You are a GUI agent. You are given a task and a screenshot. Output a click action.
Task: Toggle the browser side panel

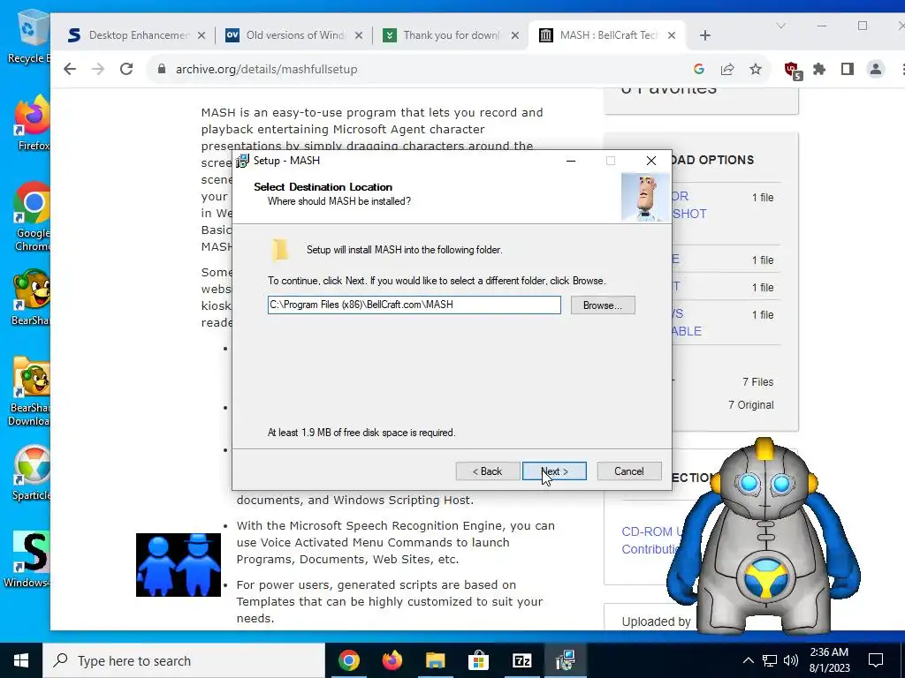click(x=848, y=69)
